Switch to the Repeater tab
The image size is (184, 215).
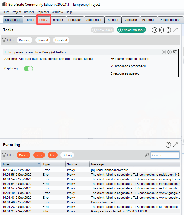point(75,20)
